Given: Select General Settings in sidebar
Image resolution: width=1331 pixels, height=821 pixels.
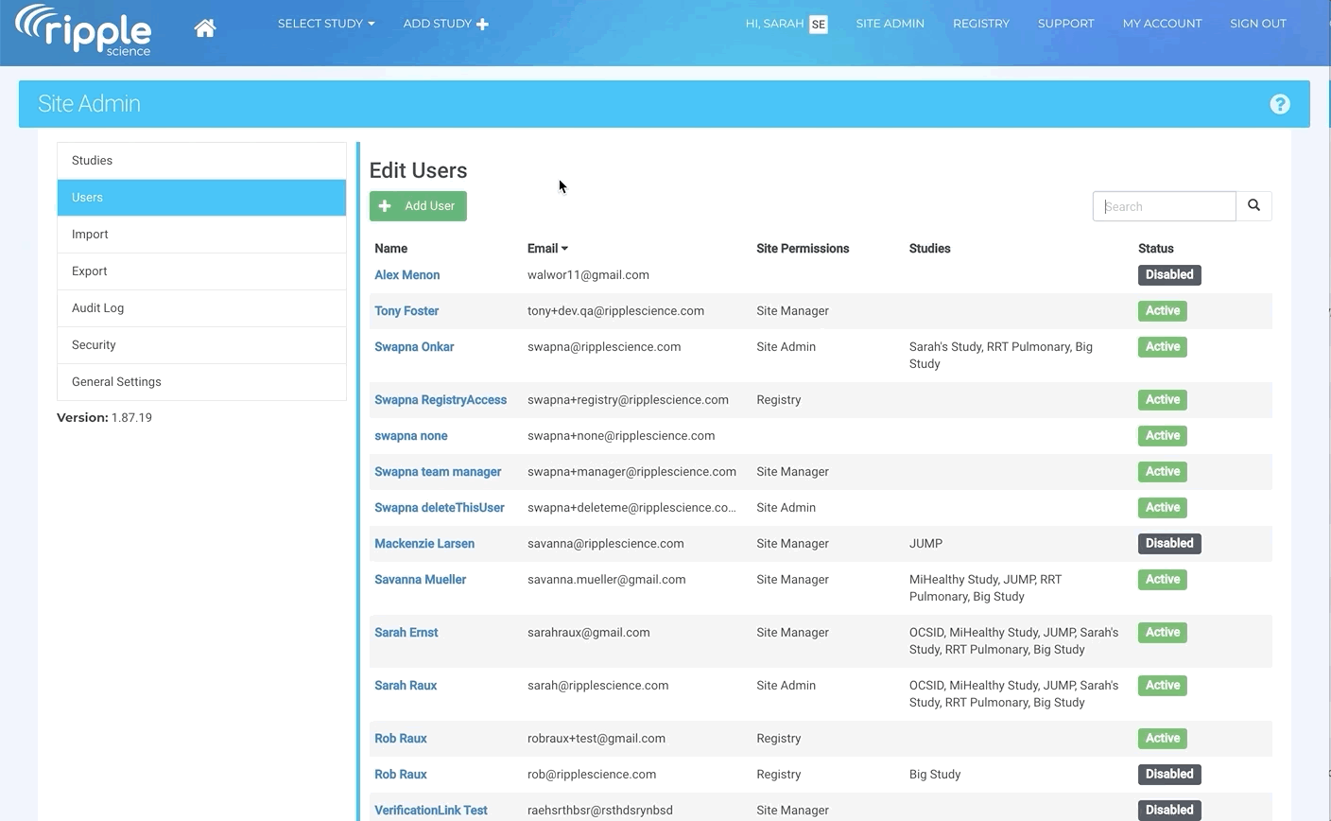Looking at the screenshot, I should coord(116,382).
